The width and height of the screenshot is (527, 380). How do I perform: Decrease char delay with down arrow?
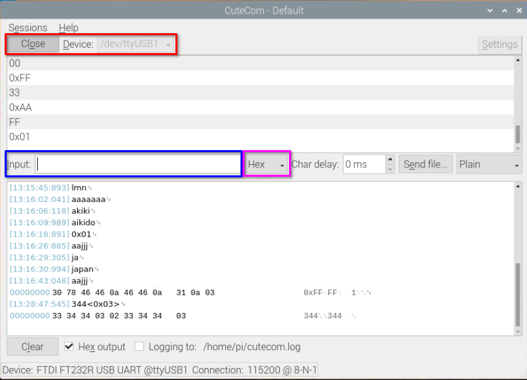[390, 169]
